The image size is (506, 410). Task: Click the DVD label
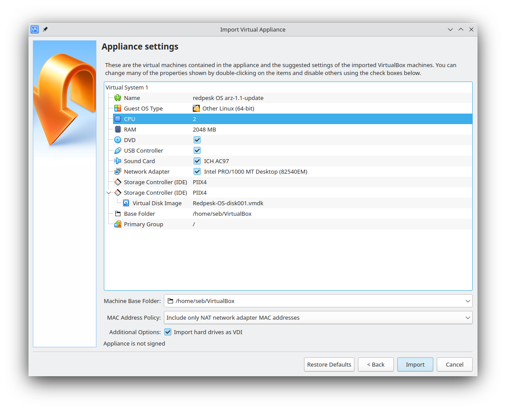pyautogui.click(x=130, y=140)
